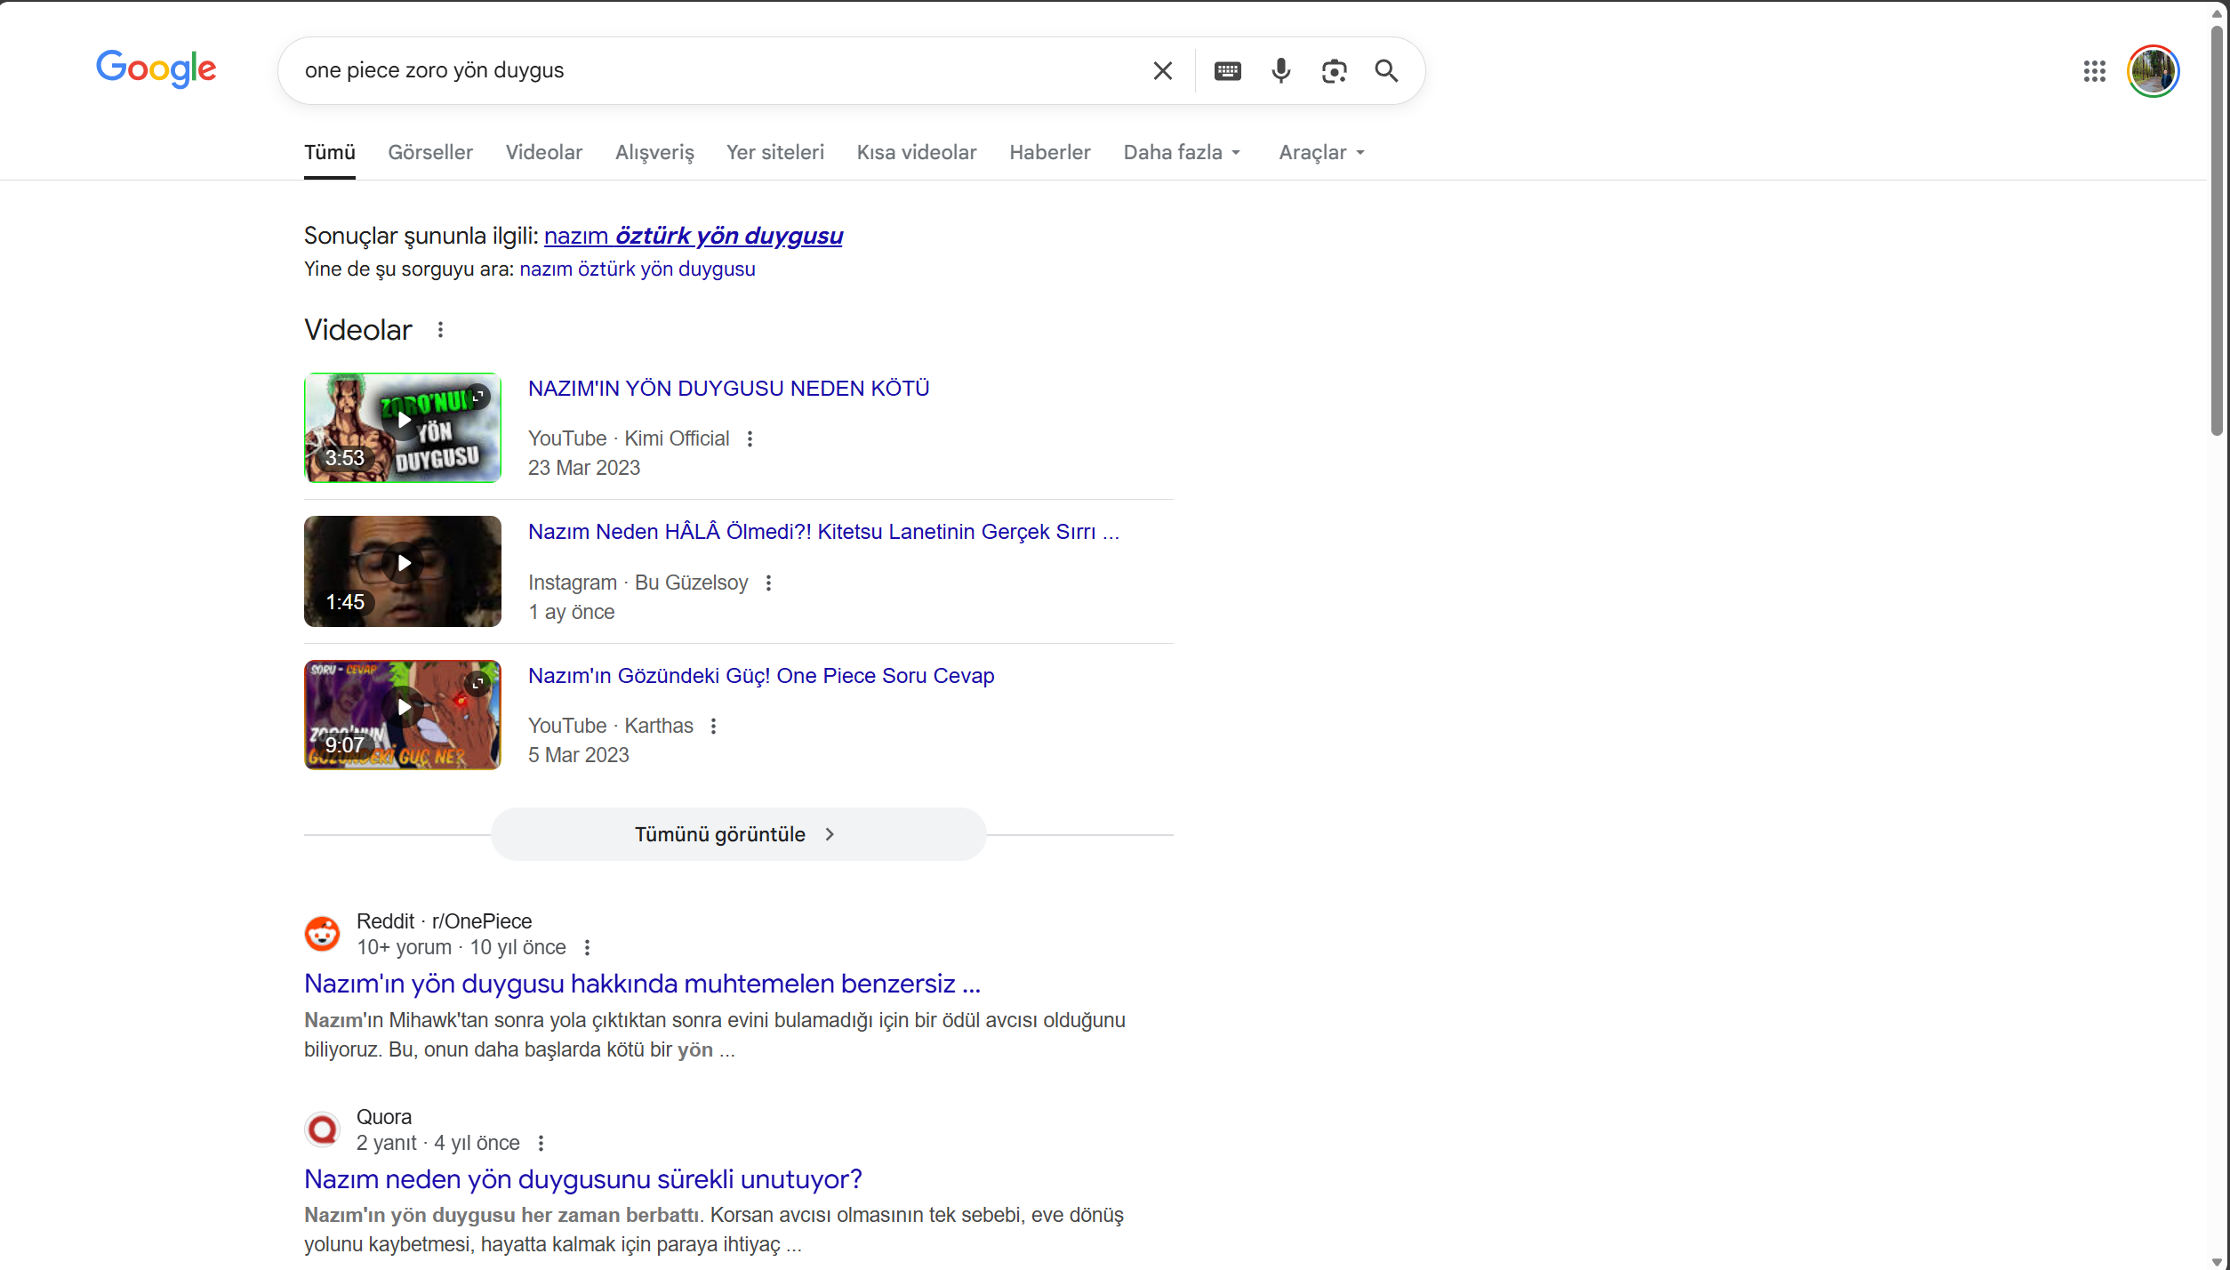Open options menu beside Videolar heading
2230x1270 pixels.
[x=440, y=330]
